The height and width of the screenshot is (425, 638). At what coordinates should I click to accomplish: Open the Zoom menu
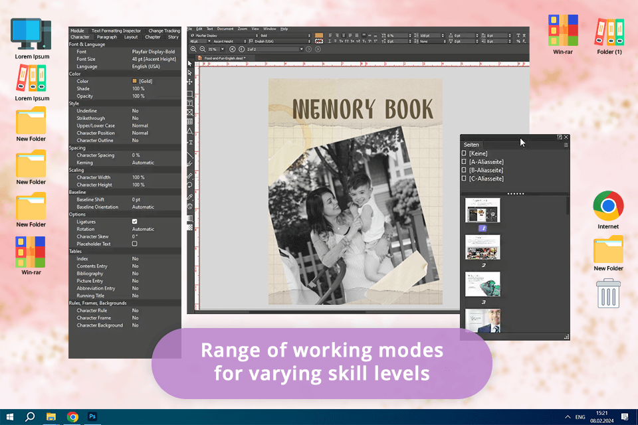click(x=243, y=29)
